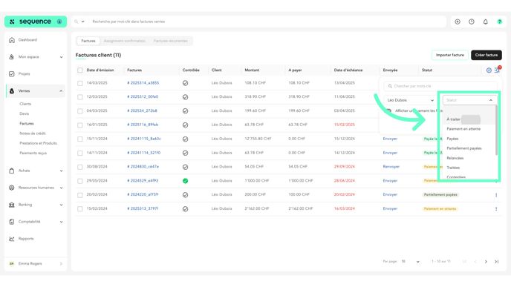
Task: Tick the checkbox for invoice dated 15/02/2024
Action: (80, 209)
